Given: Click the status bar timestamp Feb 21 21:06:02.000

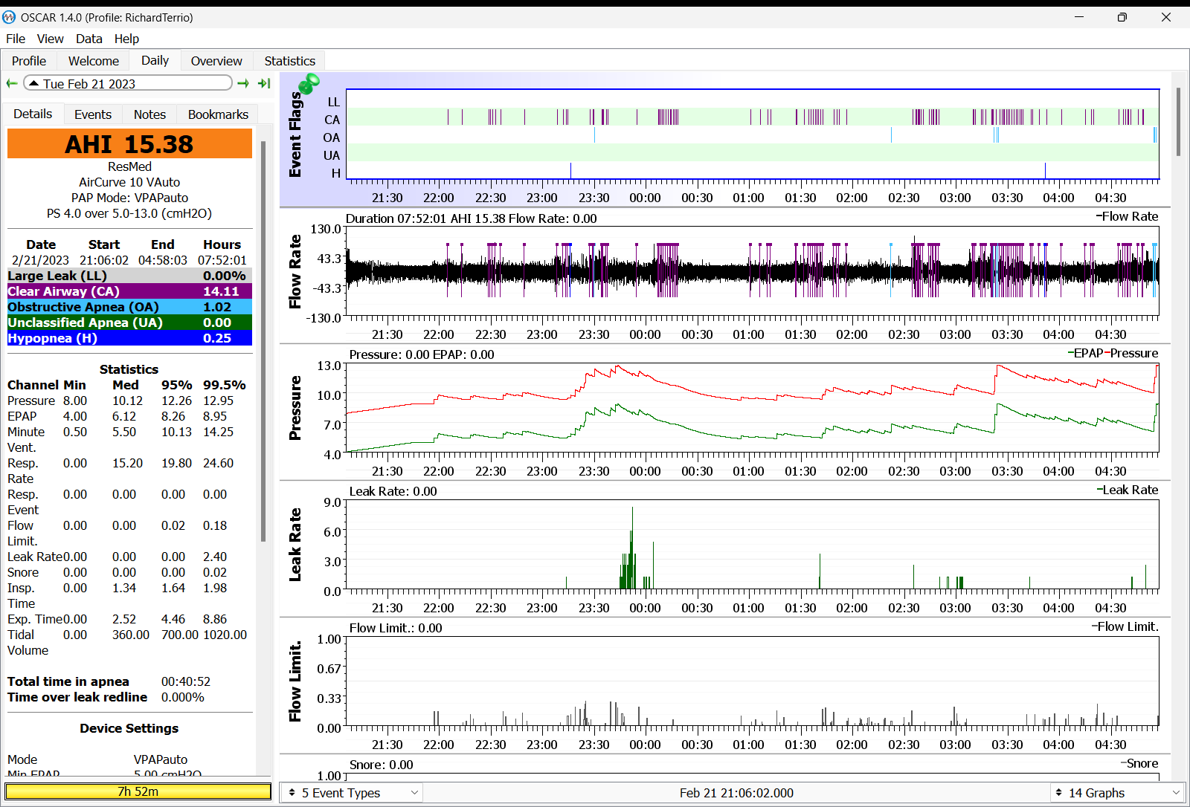Looking at the screenshot, I should tap(736, 793).
